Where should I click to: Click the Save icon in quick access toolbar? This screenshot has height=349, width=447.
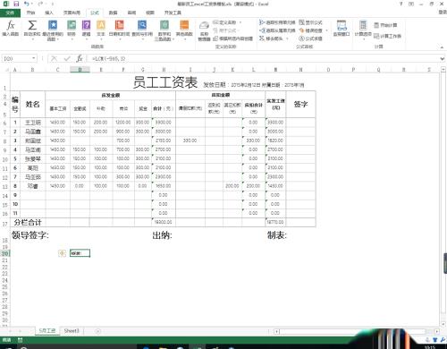coord(16,4)
